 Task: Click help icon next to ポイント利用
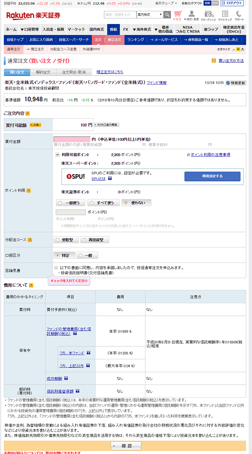tap(29, 190)
